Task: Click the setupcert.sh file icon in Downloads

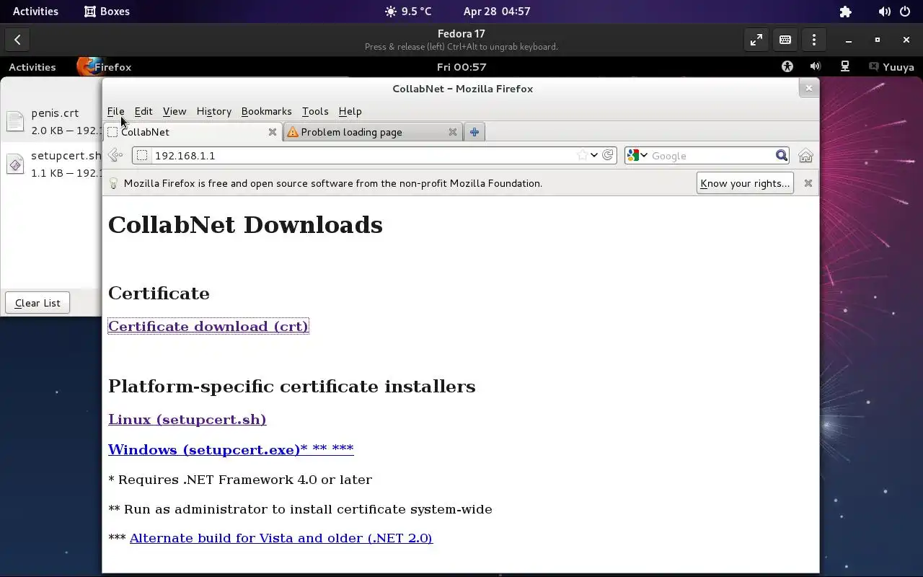Action: 15,164
